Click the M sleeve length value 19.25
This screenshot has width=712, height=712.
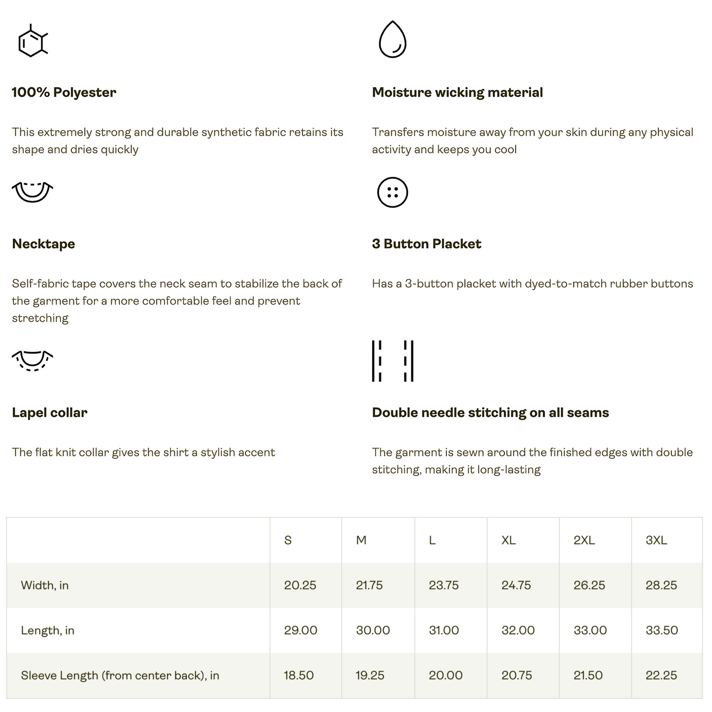370,676
